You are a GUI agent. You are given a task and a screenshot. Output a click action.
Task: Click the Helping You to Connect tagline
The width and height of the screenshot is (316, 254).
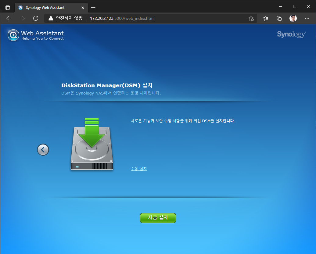(x=42, y=38)
